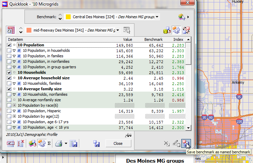Click the yellow benchmark color swatch
Viewport: 253px width, 163px height.
click(x=68, y=17)
